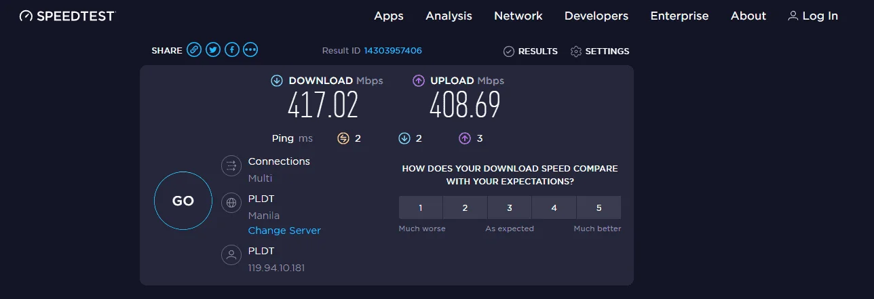The height and width of the screenshot is (299, 874).
Task: Click download value 417.02
Action: (323, 104)
